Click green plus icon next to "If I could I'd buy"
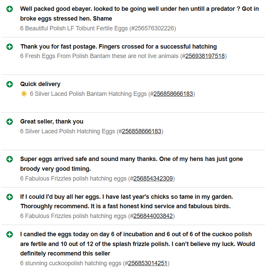The image size is (265, 272). [x=10, y=197]
